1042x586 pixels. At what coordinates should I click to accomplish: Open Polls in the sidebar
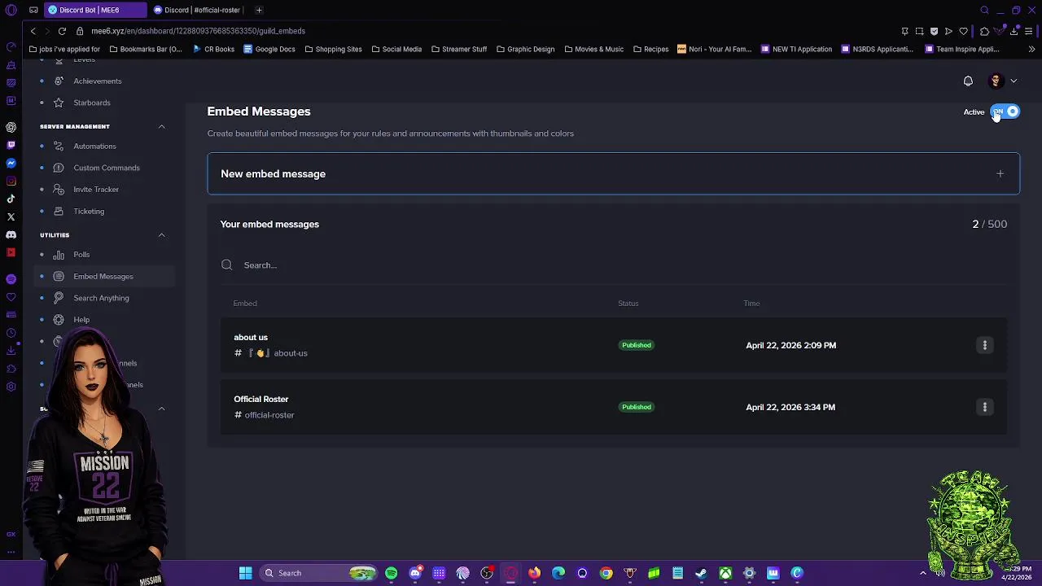(81, 254)
